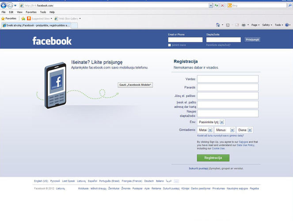
Task: Open the Help menu
Action: (x=52, y=12)
